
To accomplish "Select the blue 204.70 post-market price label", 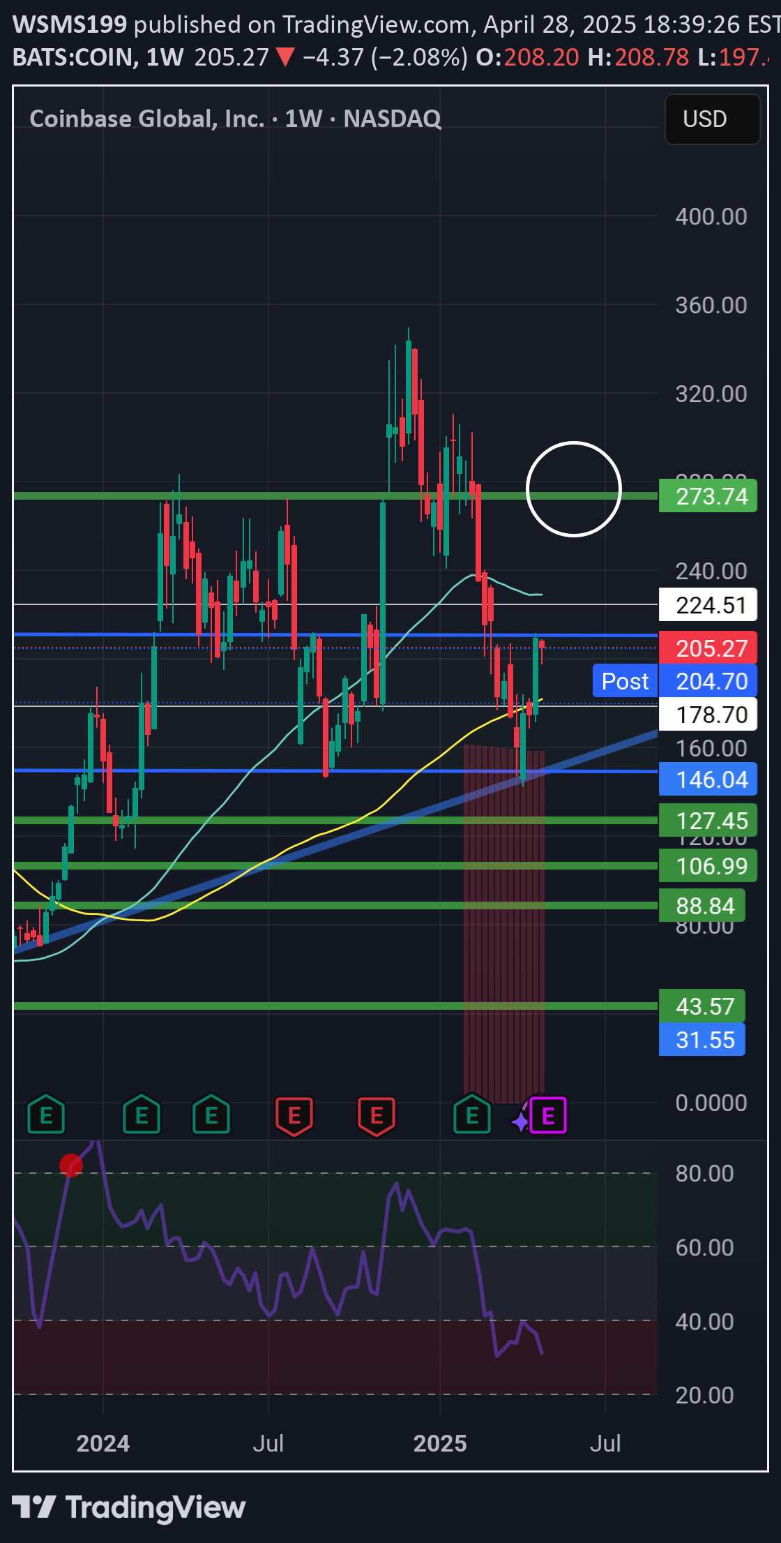I will click(x=708, y=681).
